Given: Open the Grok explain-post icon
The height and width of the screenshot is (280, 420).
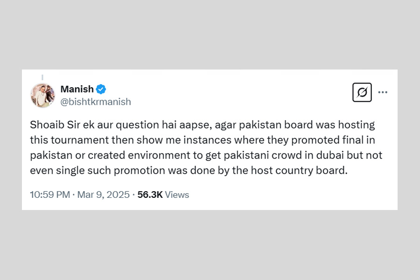Looking at the screenshot, I should (362, 92).
